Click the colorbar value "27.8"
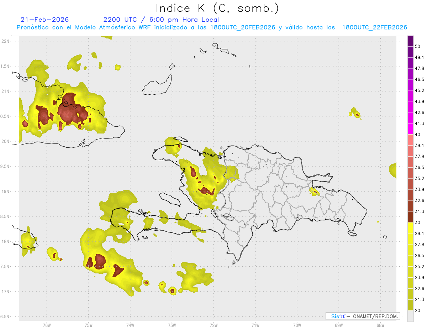This screenshot has width=427, height=330. (x=420, y=245)
